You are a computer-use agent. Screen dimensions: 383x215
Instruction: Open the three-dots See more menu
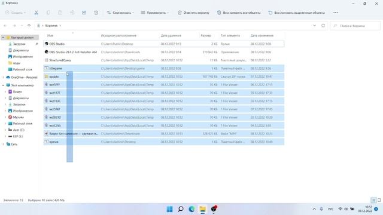[336, 13]
